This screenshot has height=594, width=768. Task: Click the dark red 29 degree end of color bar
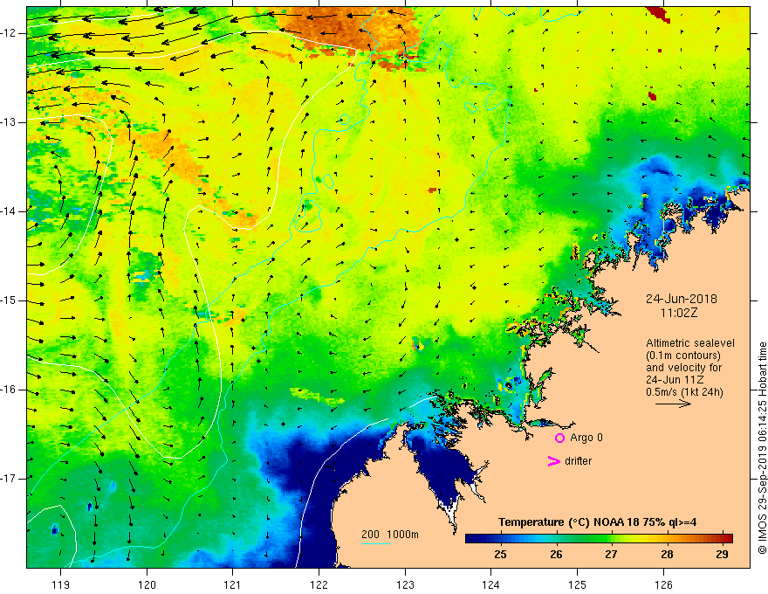click(726, 538)
